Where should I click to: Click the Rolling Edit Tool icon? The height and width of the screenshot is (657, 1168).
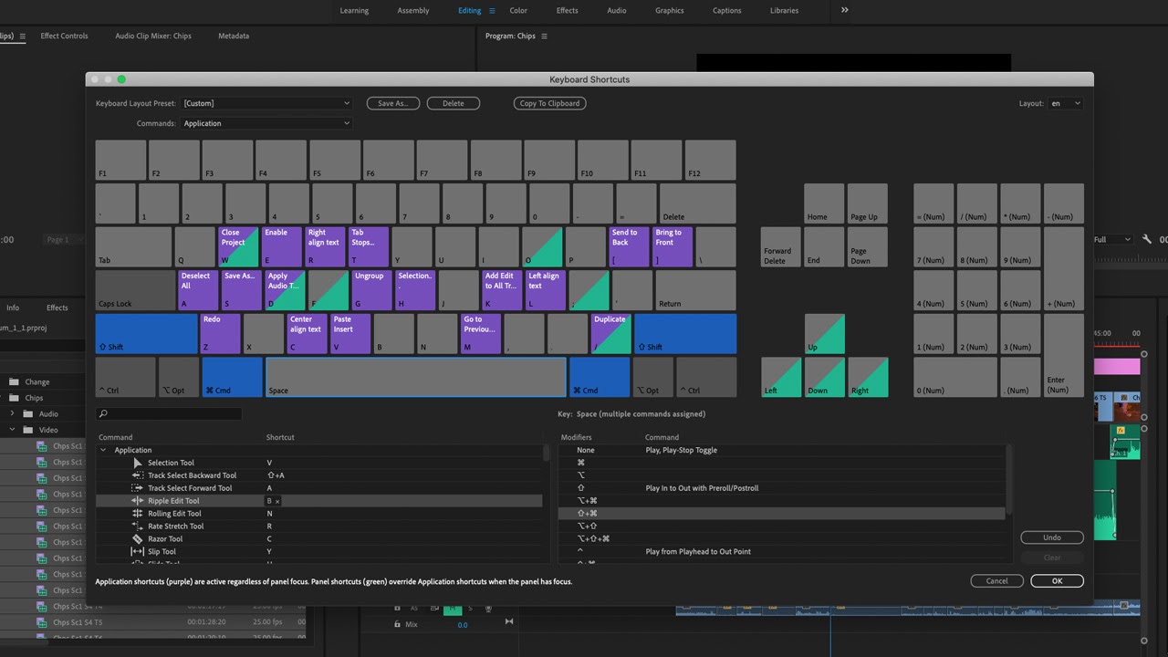[138, 514]
